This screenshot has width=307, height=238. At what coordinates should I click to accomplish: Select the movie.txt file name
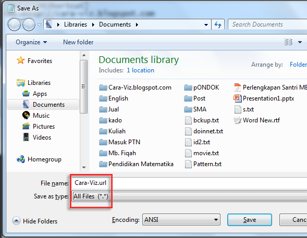click(206, 153)
